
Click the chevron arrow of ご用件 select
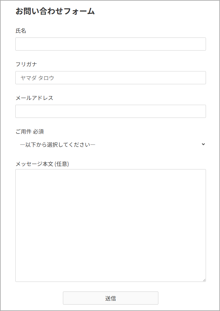pos(203,144)
